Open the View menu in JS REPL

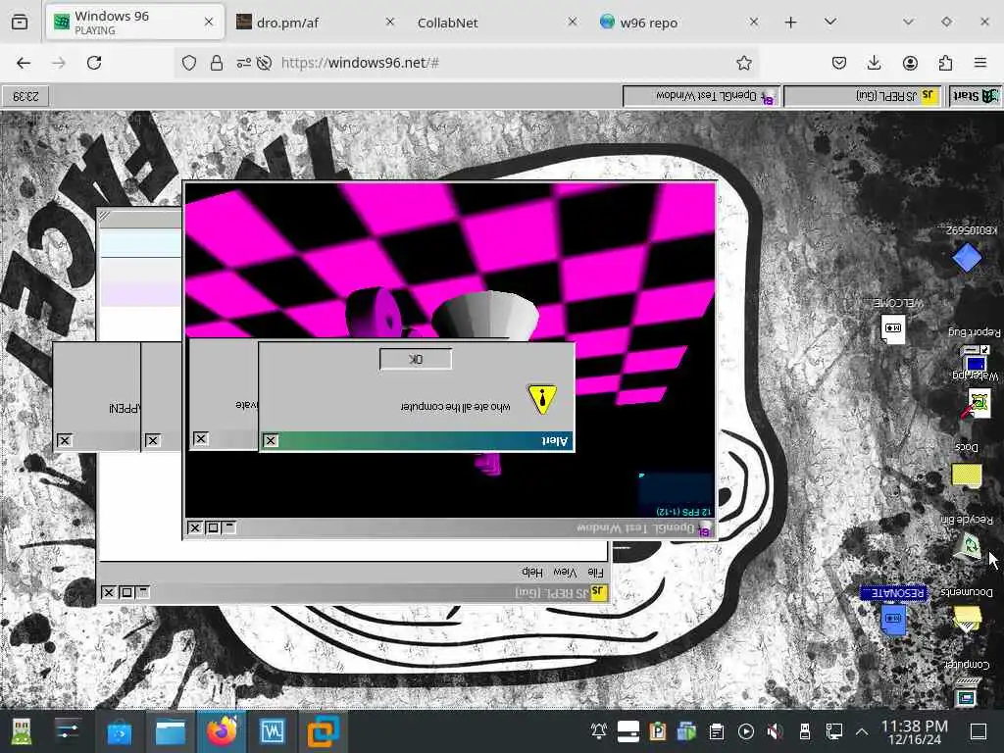(x=565, y=573)
